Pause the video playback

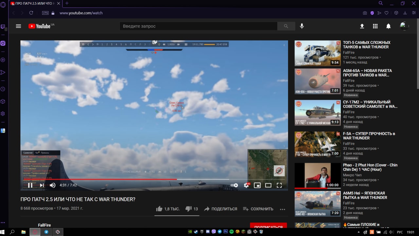point(30,185)
